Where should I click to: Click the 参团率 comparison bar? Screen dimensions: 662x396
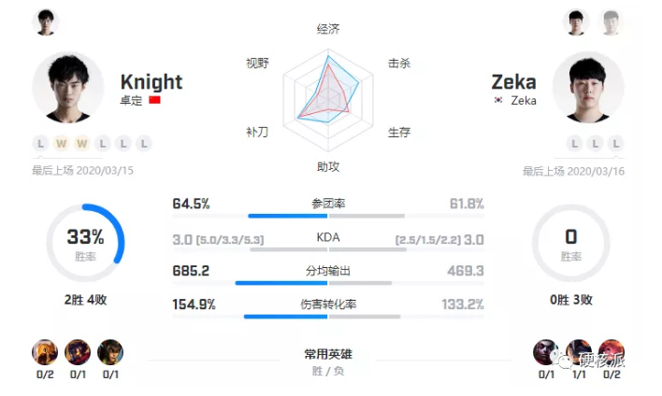tap(328, 216)
